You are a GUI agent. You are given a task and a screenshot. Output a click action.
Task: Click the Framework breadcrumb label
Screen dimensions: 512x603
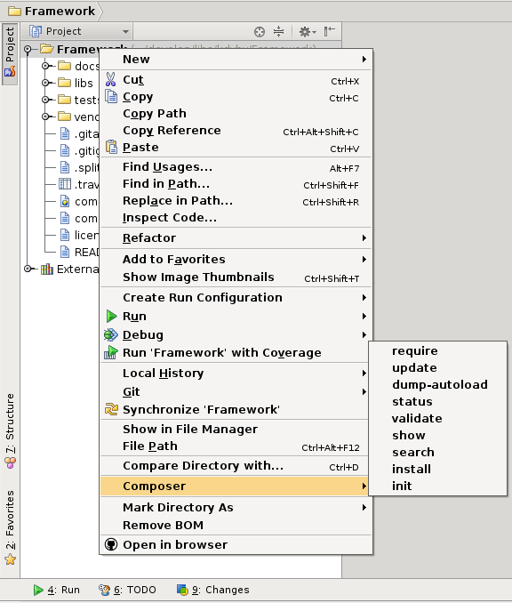click(60, 11)
